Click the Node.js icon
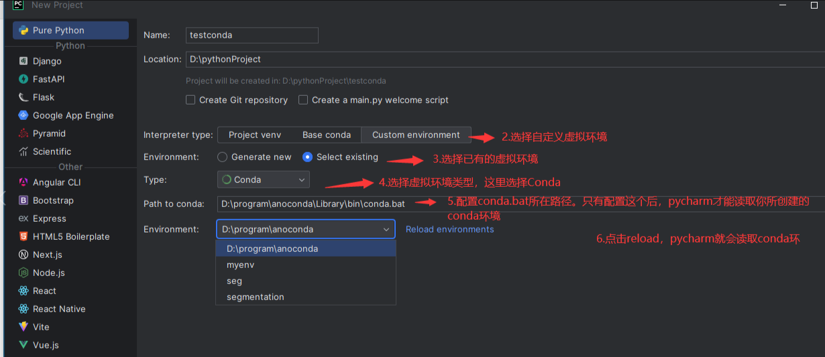 coord(23,273)
